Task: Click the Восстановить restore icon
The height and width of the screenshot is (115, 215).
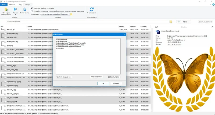Action: coord(92,9)
